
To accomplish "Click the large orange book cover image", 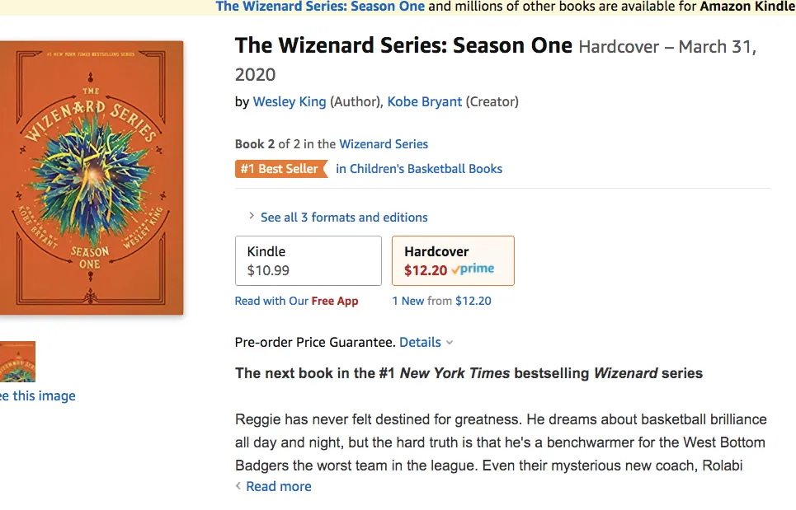I will (x=92, y=178).
